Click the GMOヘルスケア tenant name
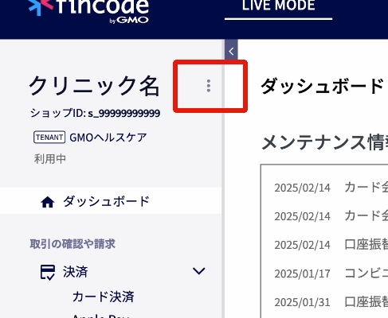The image size is (388, 318). pos(108,138)
